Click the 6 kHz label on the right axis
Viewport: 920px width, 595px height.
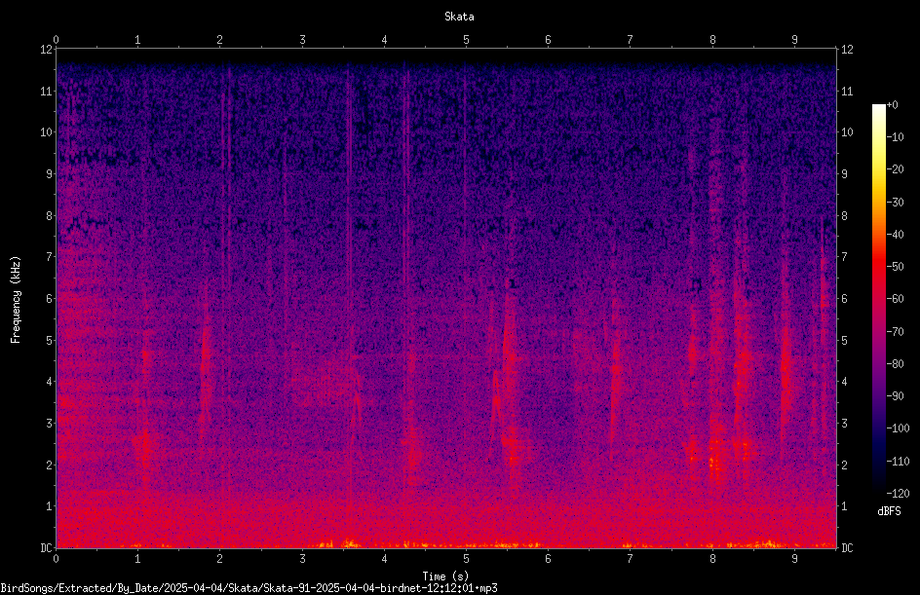click(x=844, y=298)
